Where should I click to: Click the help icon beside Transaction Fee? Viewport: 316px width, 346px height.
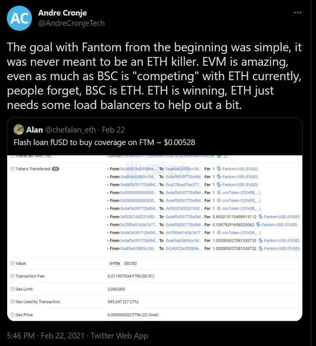pyautogui.click(x=13, y=276)
